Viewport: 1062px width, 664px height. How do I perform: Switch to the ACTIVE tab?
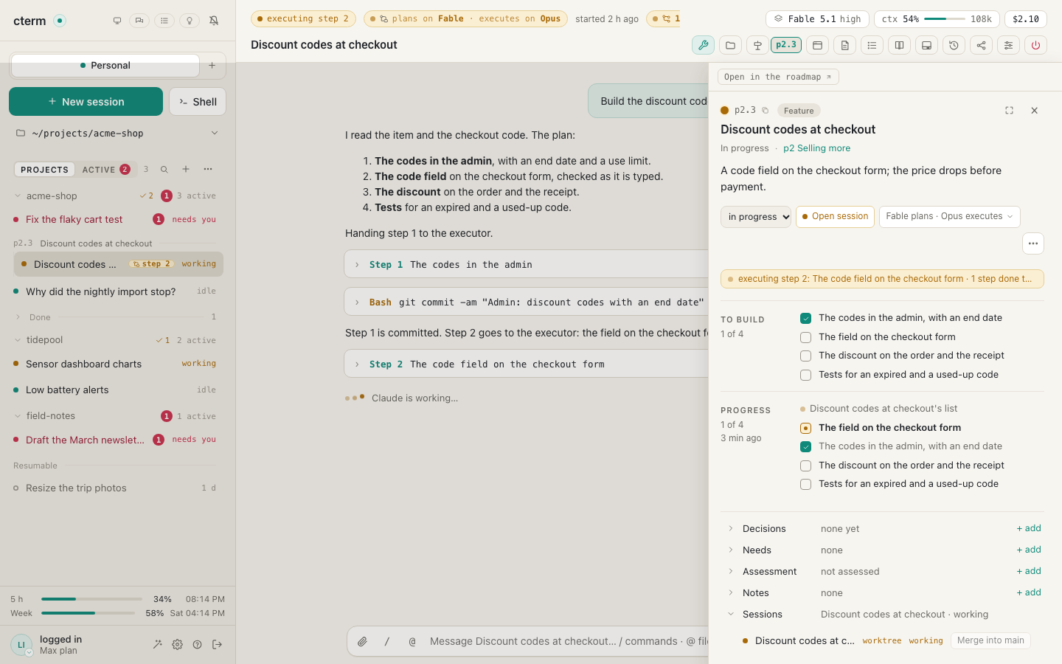point(106,170)
